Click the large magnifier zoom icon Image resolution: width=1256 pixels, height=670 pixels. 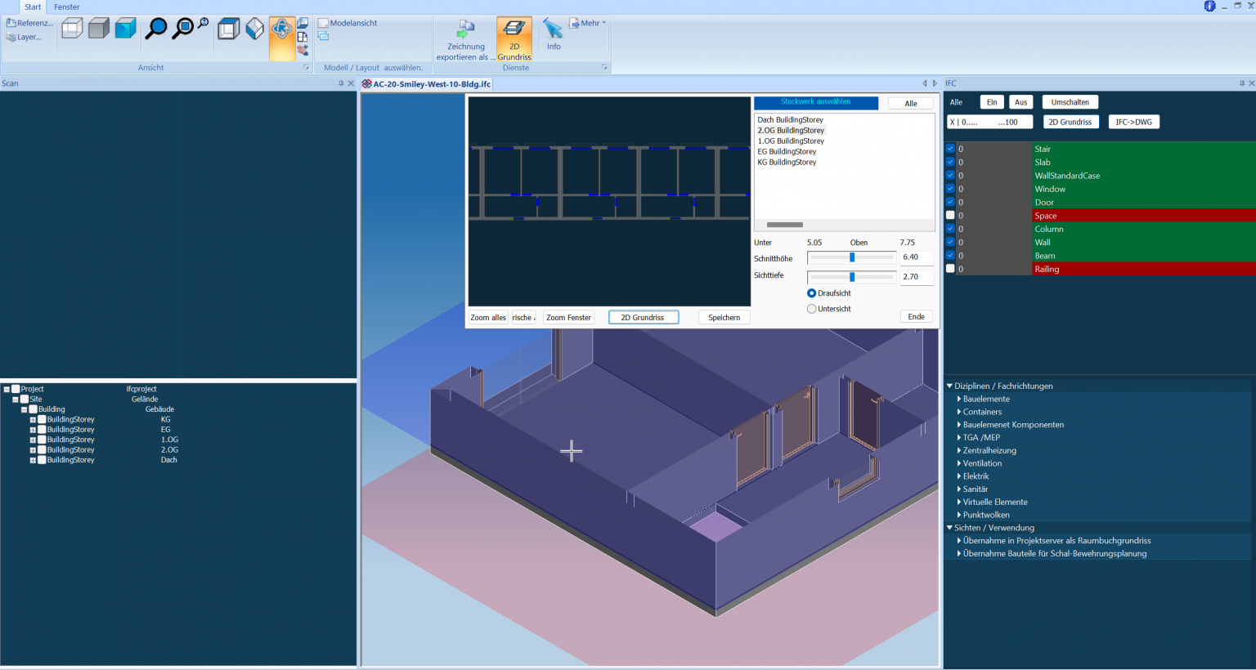[x=155, y=29]
